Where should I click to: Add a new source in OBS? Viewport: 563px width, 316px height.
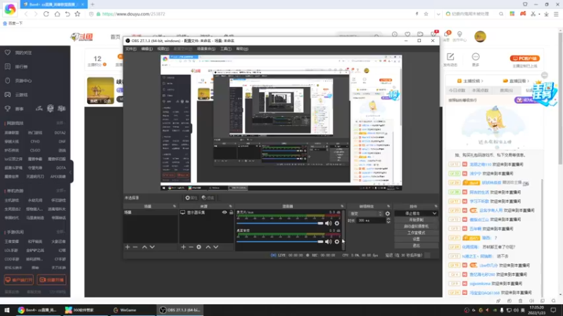(183, 247)
